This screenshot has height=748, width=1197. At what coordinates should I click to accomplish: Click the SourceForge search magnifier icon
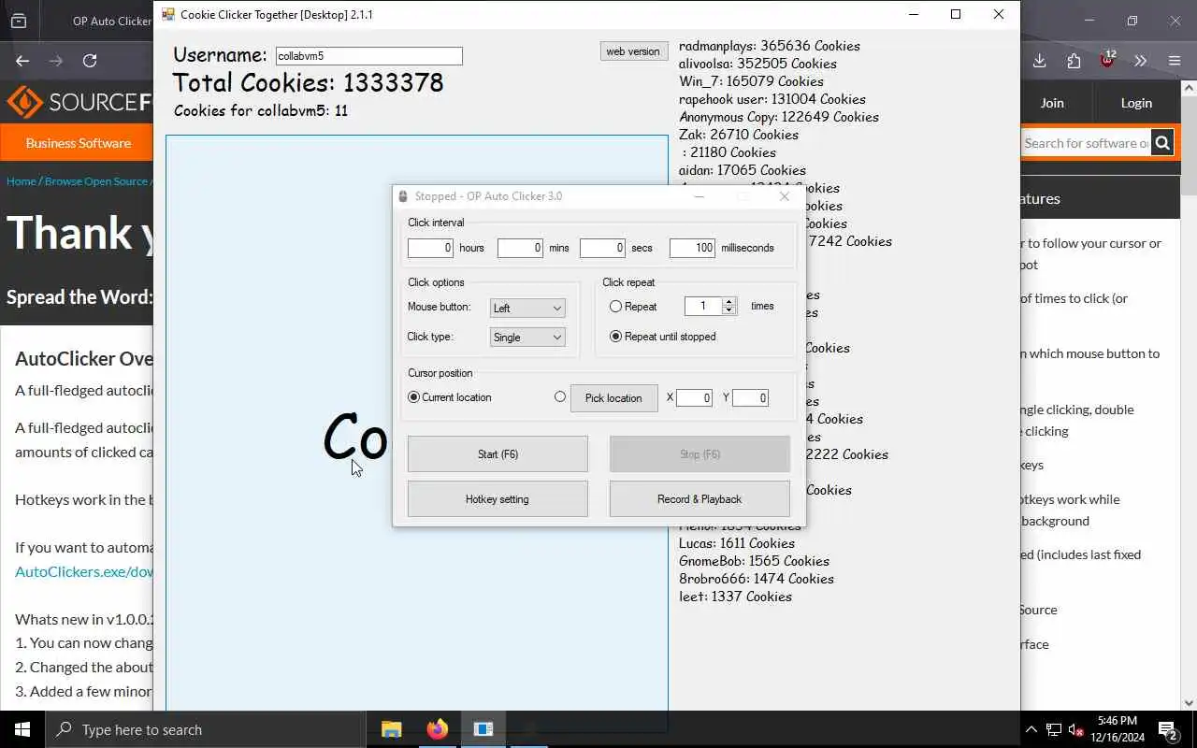(1162, 143)
